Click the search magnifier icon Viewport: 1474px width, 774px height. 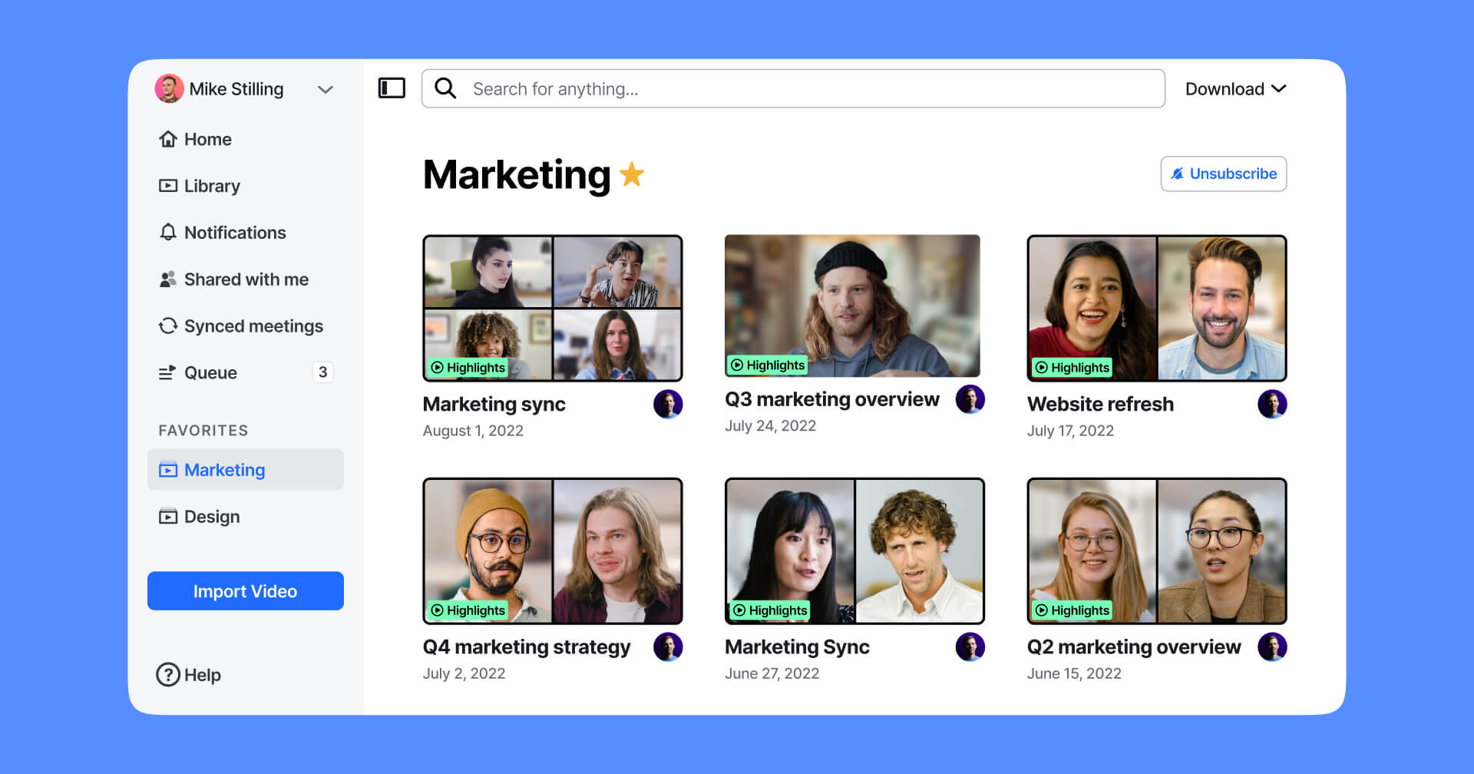coord(445,88)
